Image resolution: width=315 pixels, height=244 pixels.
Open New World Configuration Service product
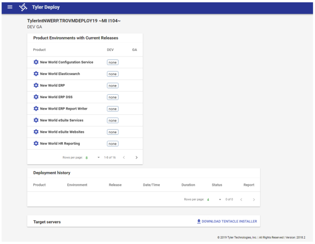(x=67, y=62)
